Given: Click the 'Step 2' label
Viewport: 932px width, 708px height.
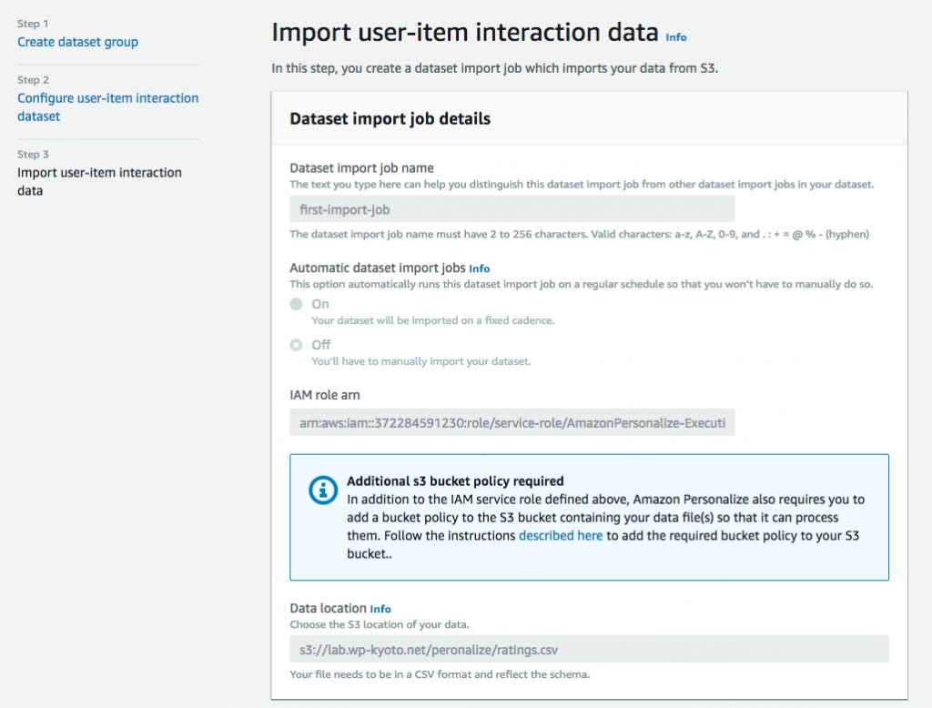Looking at the screenshot, I should pos(34,80).
